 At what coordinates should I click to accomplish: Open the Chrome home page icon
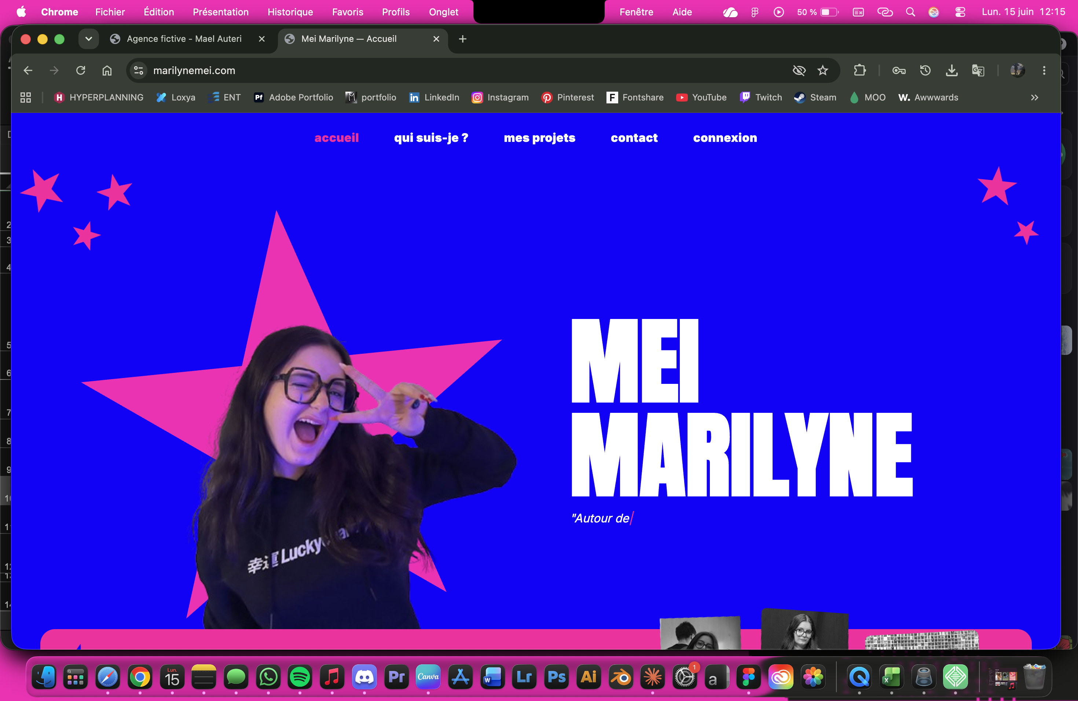(x=107, y=70)
